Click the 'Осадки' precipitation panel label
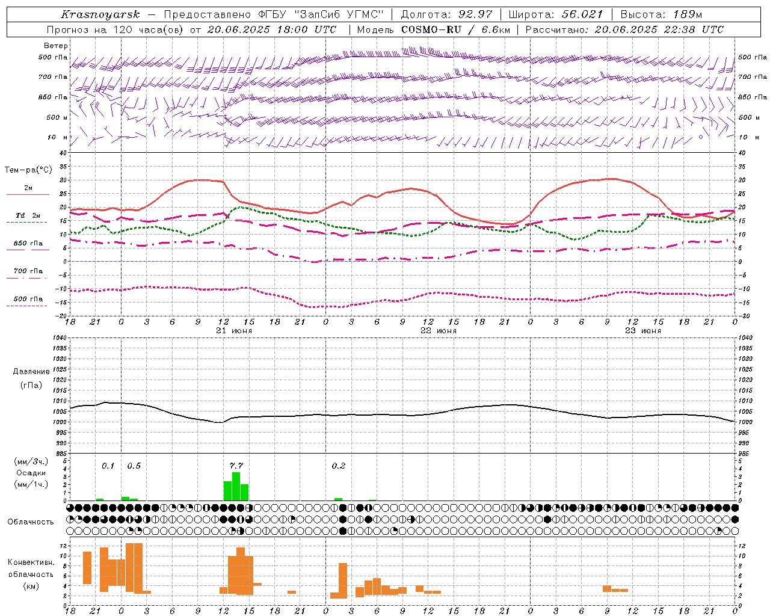Image resolution: width=770 pixels, height=616 pixels. 31,473
